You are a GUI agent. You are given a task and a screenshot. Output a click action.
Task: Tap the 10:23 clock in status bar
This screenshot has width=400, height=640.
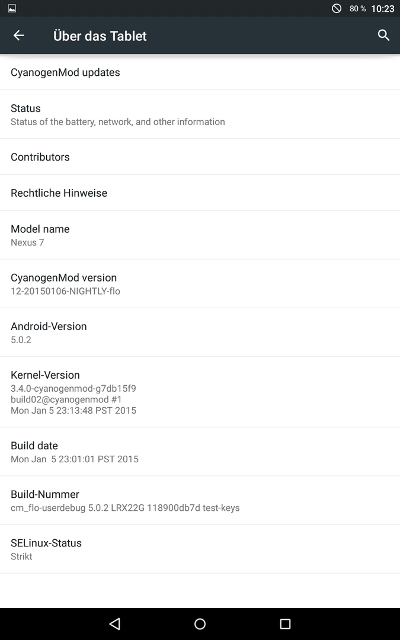[x=382, y=8]
